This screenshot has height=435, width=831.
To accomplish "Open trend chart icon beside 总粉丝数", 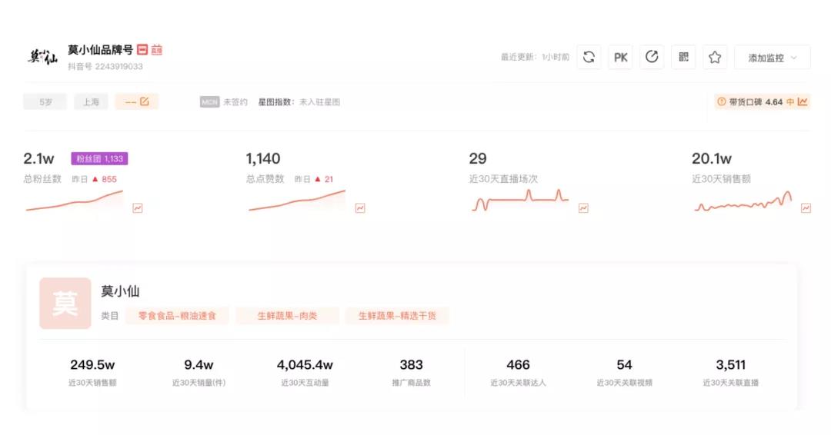I will pyautogui.click(x=138, y=208).
